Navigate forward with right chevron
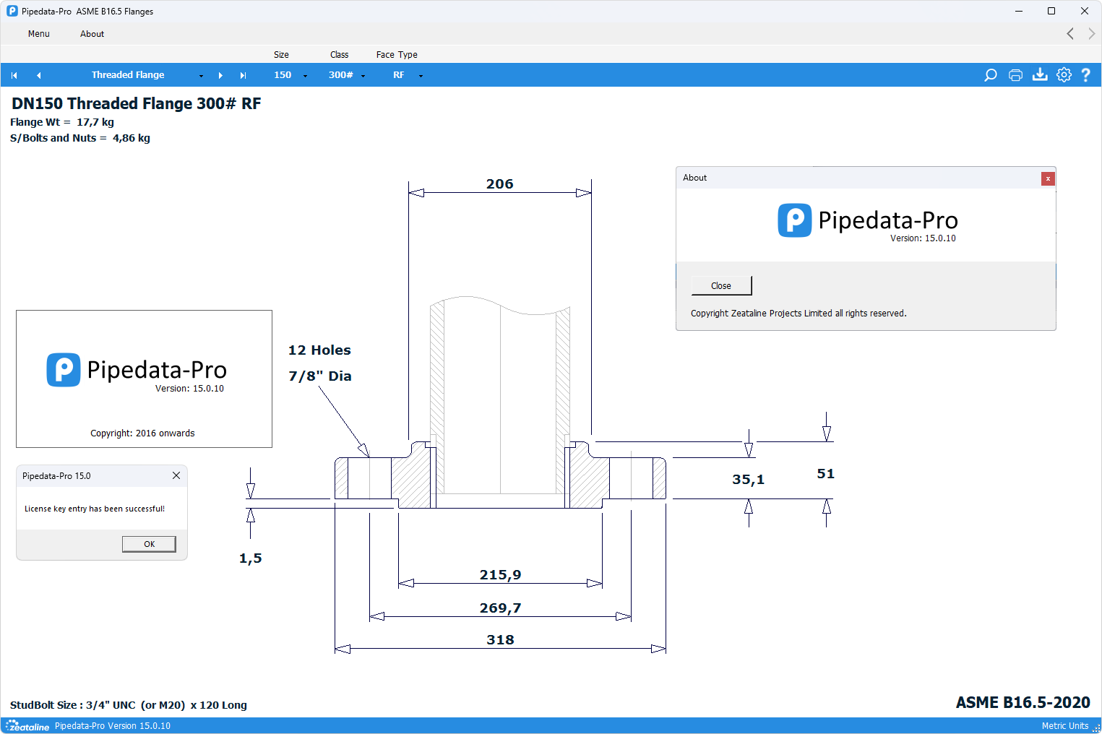The image size is (1102, 734). click(x=1091, y=33)
